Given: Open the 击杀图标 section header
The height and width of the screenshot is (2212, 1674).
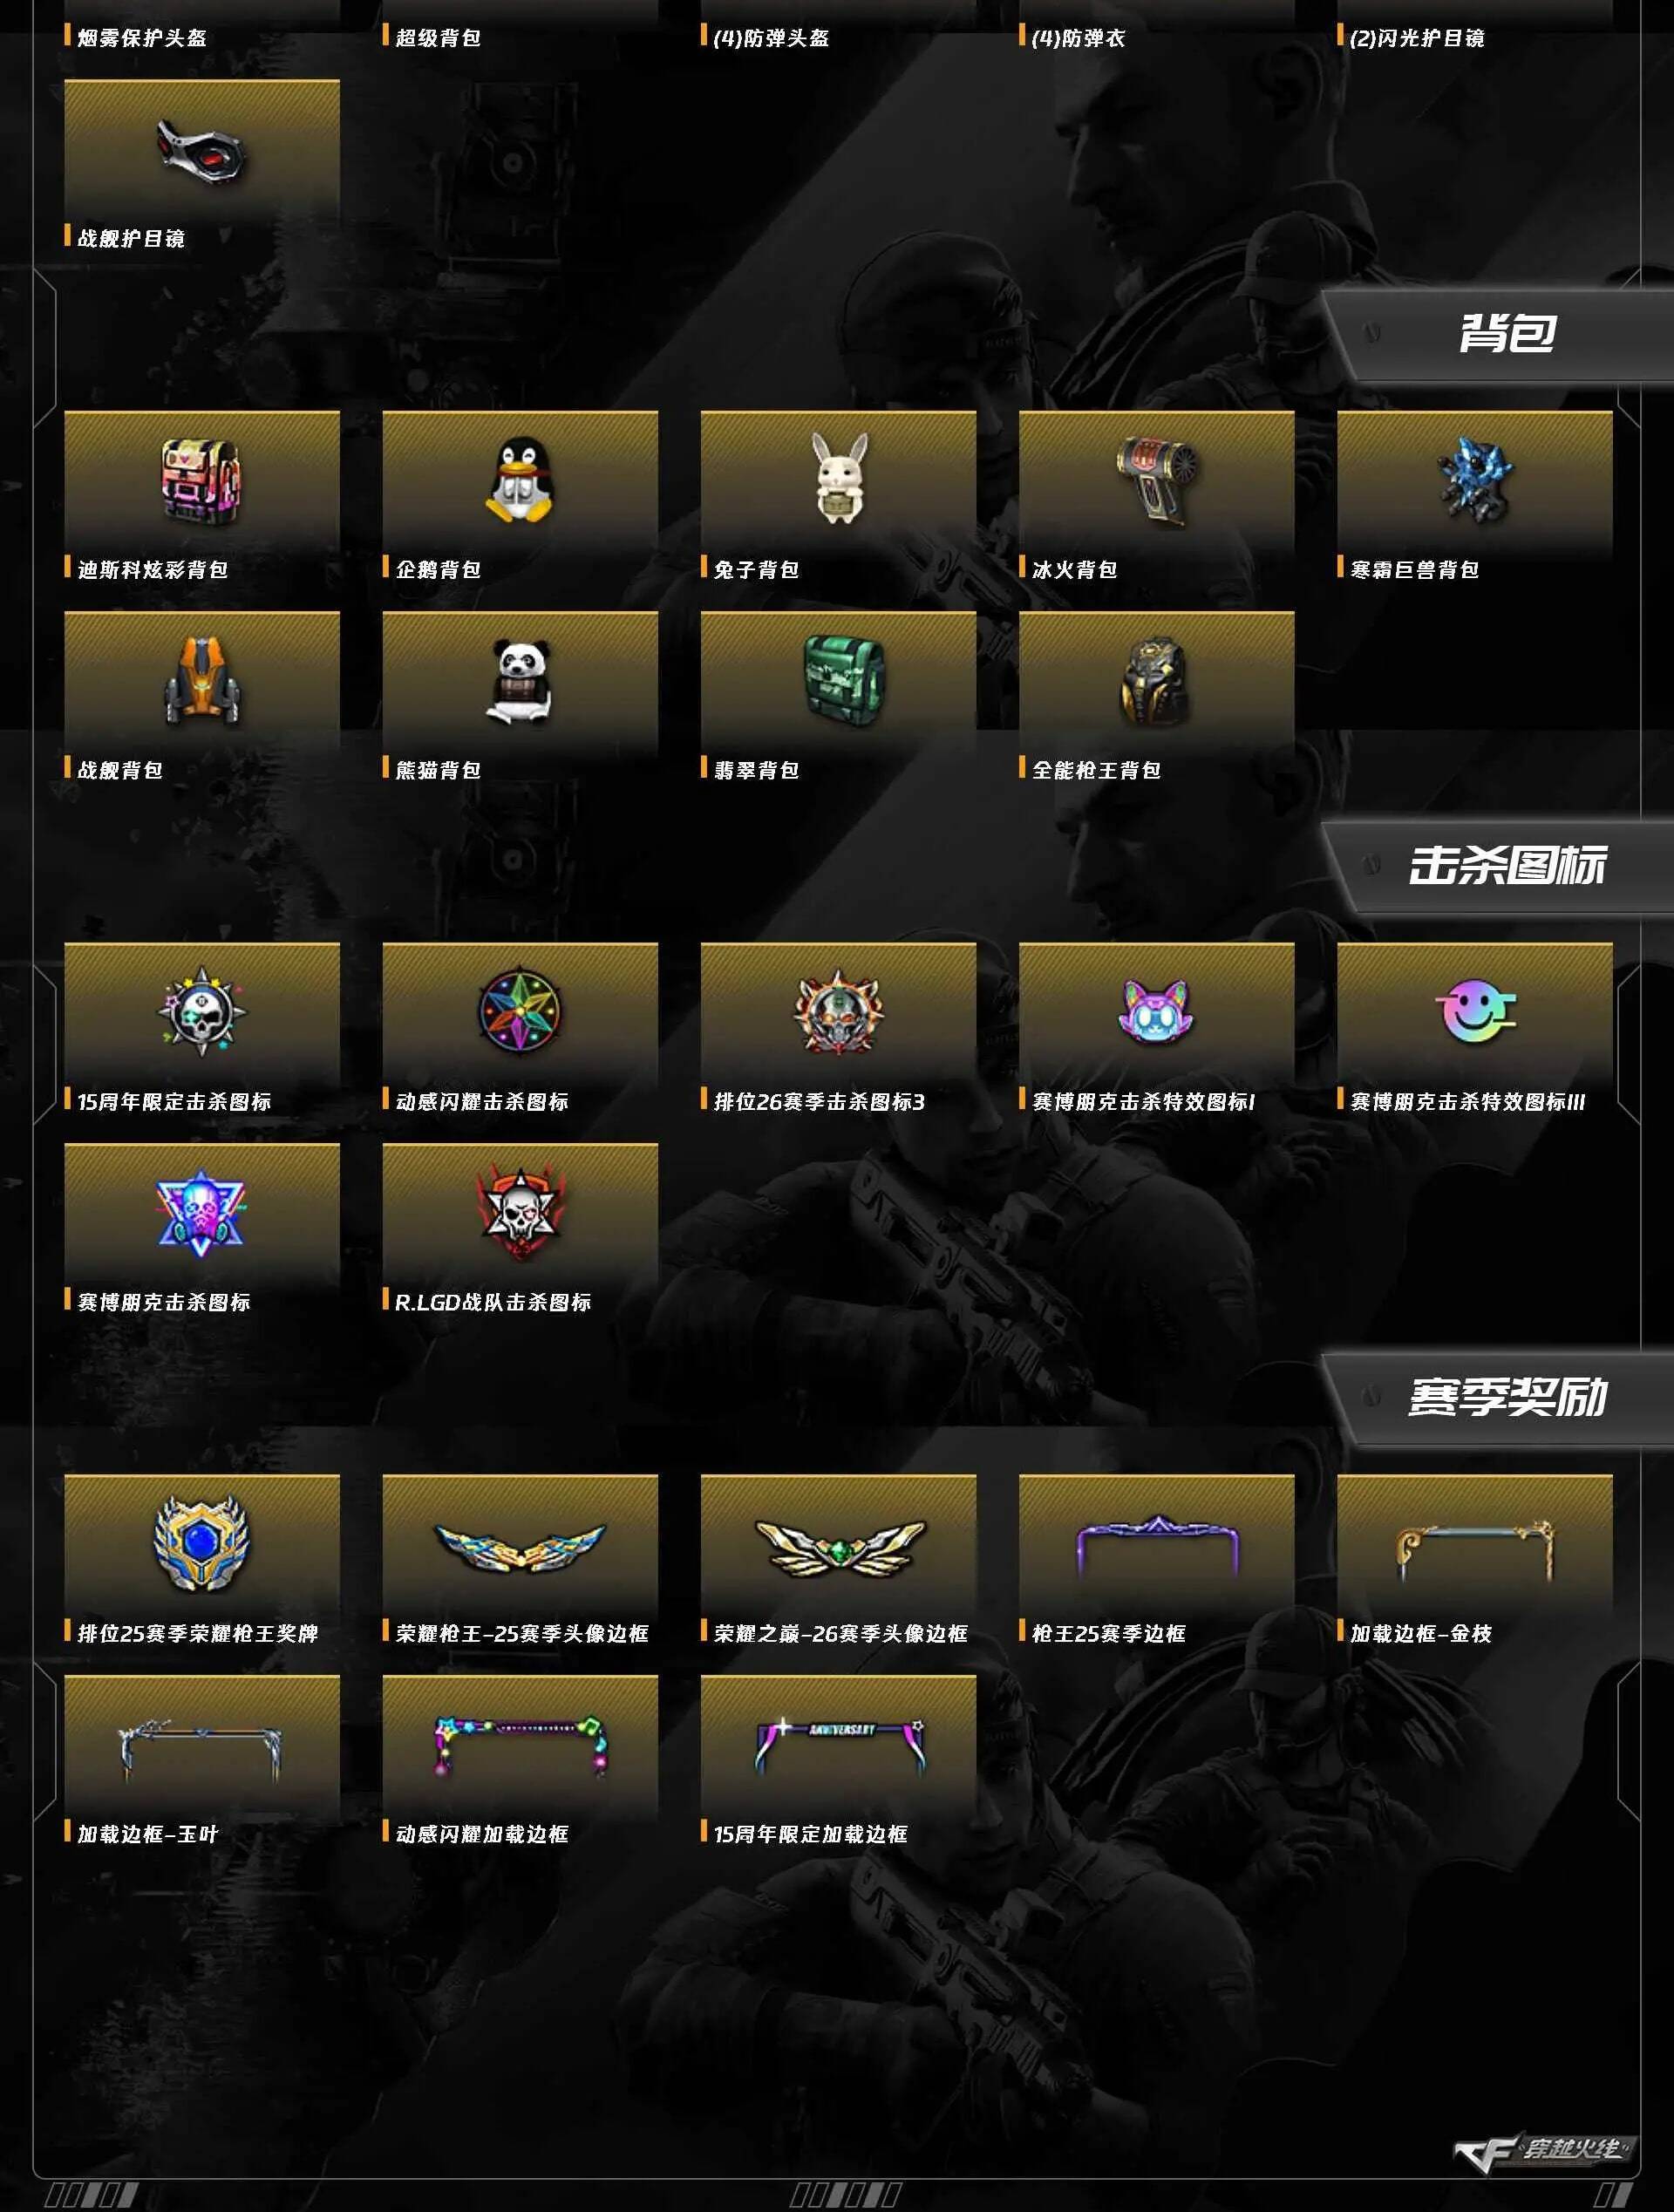Looking at the screenshot, I should [1507, 865].
